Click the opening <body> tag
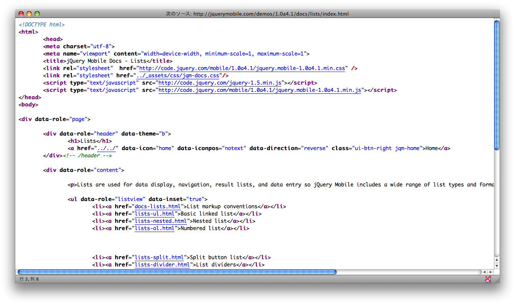 28,105
